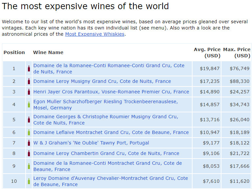Click the red bottle icon for Domaine Leroy Chambertin
Image resolution: width=252 pixels, height=189 pixels.
29,153
